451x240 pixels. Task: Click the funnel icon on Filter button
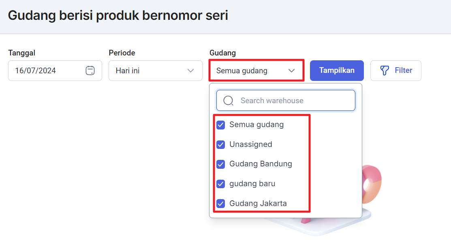click(385, 70)
